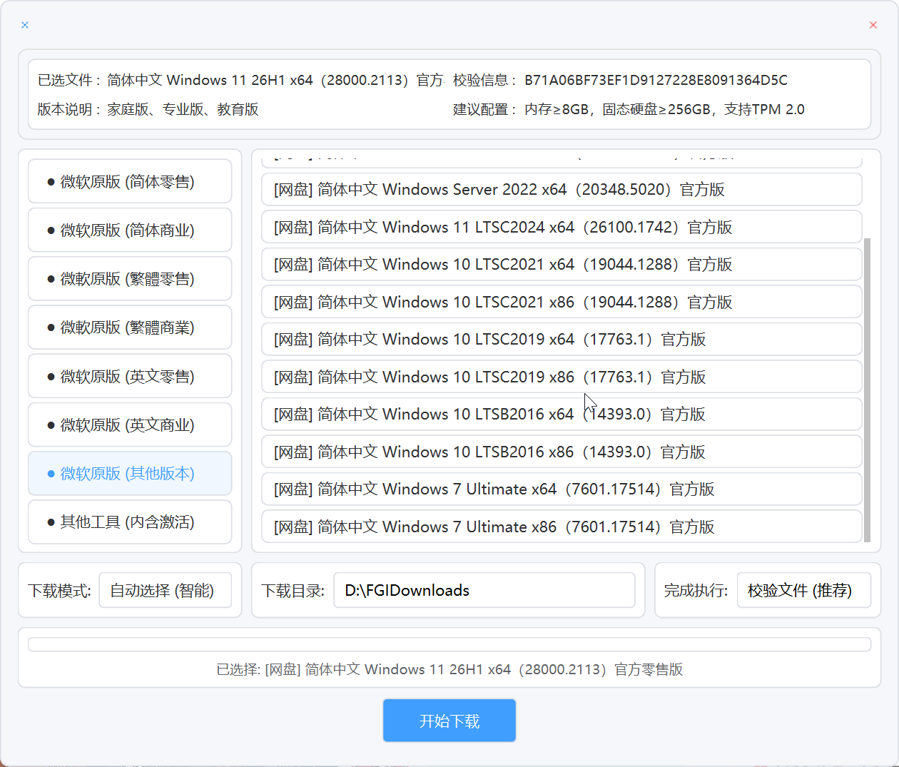Click the 校验信息 hash value text
The height and width of the screenshot is (767, 899).
656,80
